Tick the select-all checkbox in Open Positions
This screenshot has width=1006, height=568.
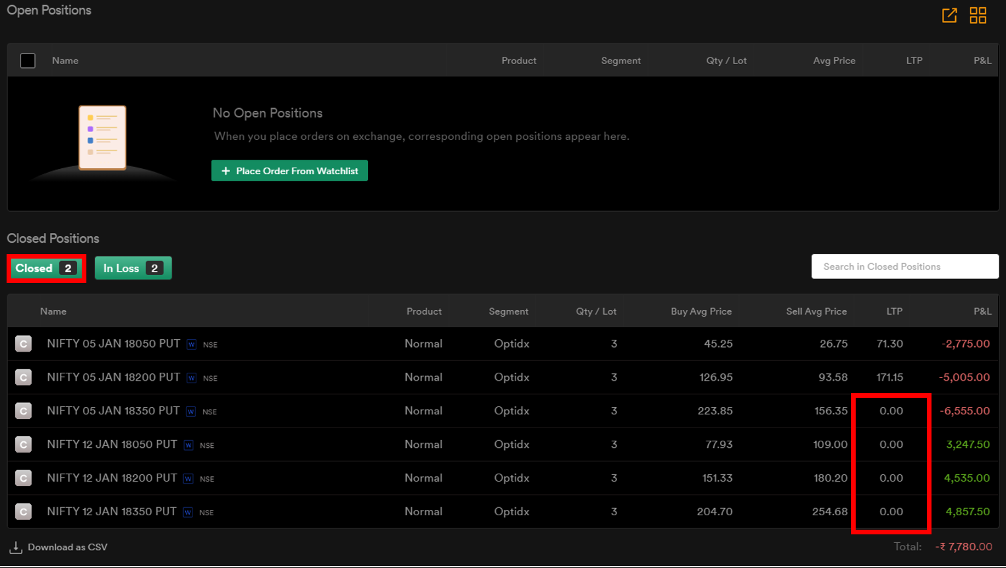pyautogui.click(x=28, y=61)
